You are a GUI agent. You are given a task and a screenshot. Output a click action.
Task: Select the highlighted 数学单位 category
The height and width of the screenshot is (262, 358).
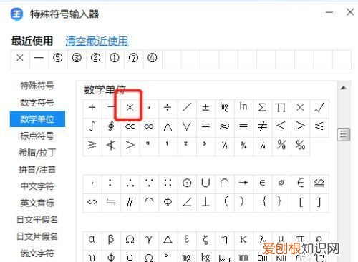37,119
